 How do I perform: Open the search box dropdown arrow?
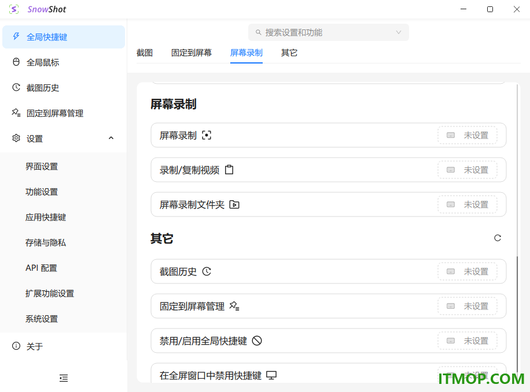(399, 32)
